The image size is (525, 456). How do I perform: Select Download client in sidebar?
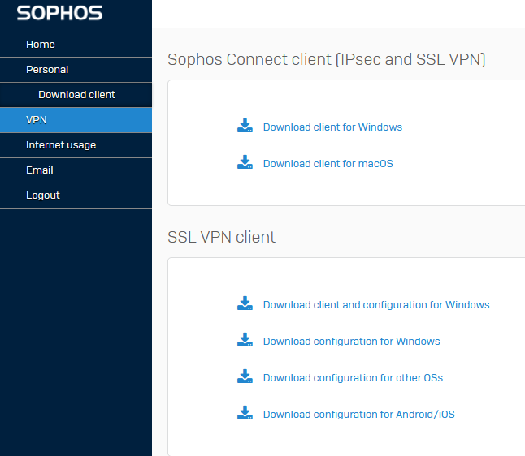click(76, 95)
